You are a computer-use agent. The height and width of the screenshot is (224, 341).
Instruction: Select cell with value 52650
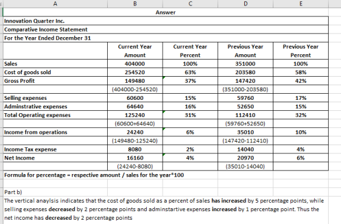point(245,107)
